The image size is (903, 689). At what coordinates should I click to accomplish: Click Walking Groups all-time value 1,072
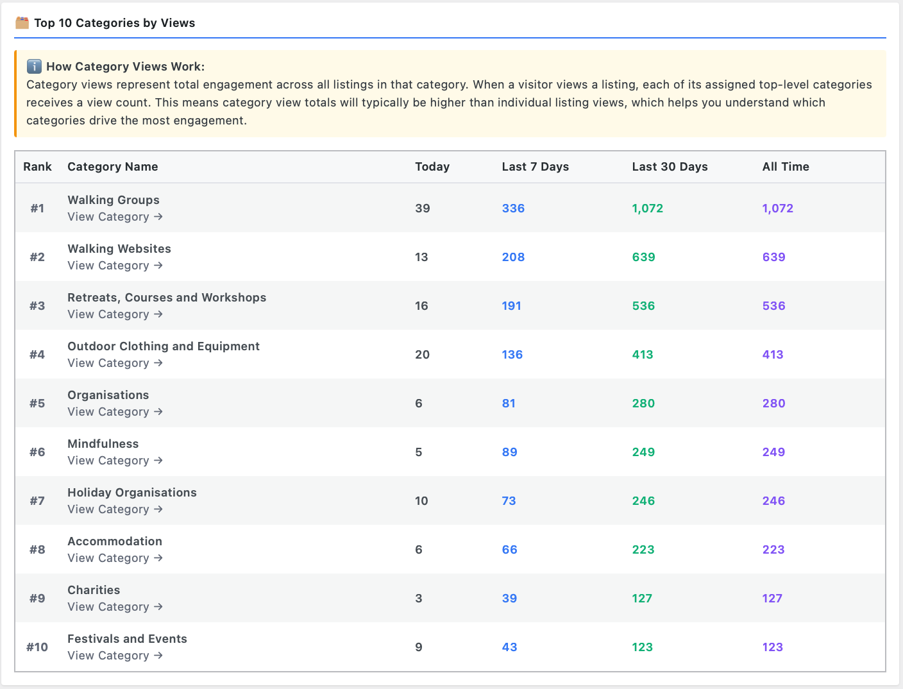(777, 208)
